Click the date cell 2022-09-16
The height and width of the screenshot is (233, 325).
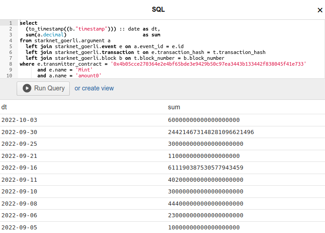coord(19,167)
